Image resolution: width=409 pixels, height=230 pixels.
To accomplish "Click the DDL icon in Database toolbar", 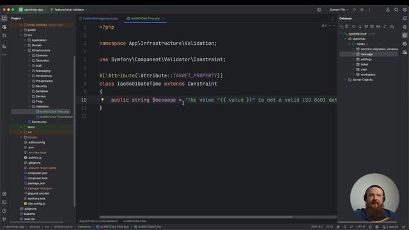I will (x=378, y=27).
